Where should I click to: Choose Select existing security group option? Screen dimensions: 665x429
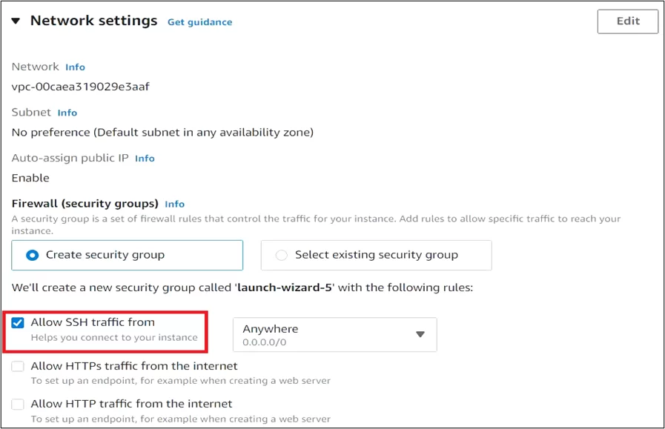[x=282, y=255]
